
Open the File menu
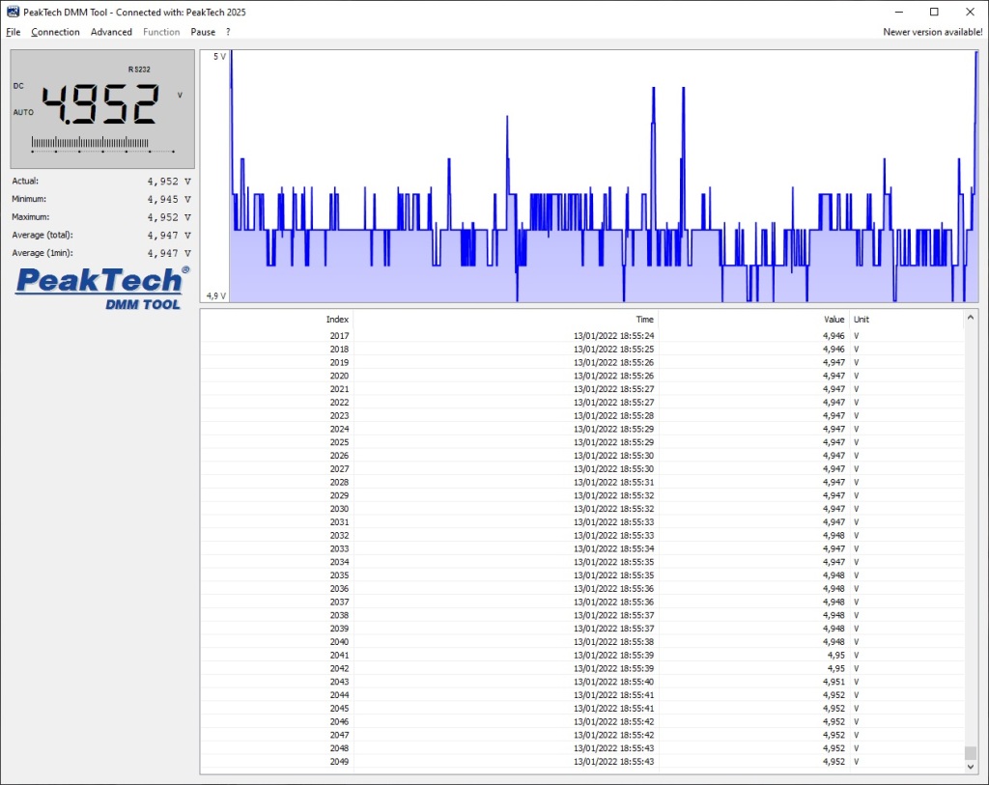coord(14,32)
